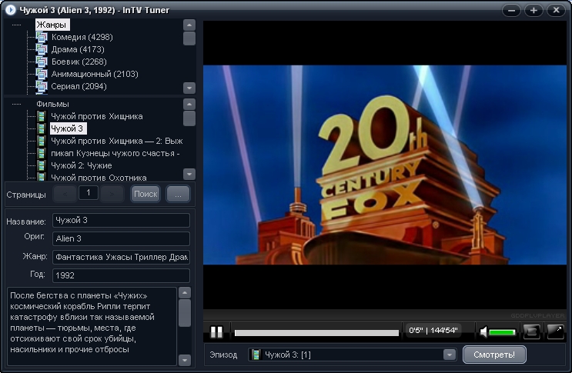Image resolution: width=572 pixels, height=373 pixels.
Task: Click the video playback area
Action: pos(385,165)
